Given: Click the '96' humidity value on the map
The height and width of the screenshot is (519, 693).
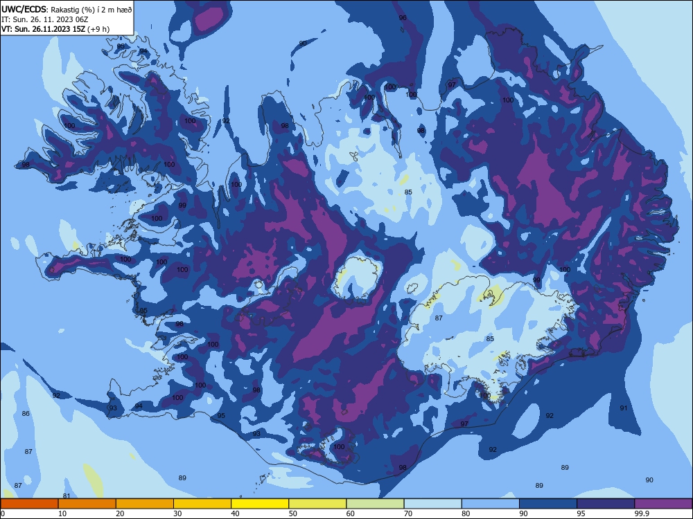Looking at the screenshot, I should [x=403, y=18].
